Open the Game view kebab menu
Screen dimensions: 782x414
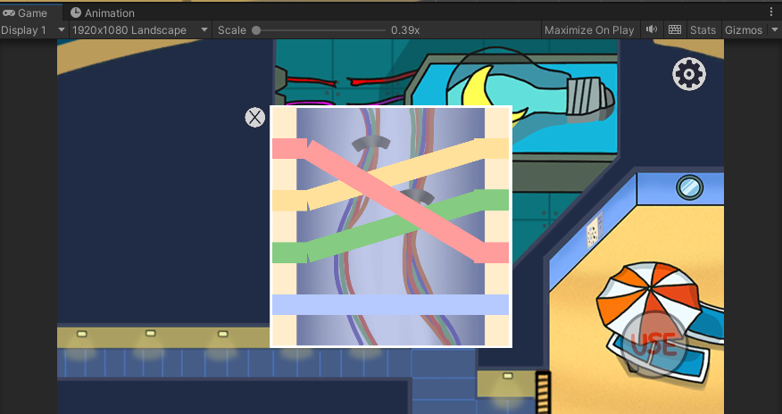(x=771, y=12)
